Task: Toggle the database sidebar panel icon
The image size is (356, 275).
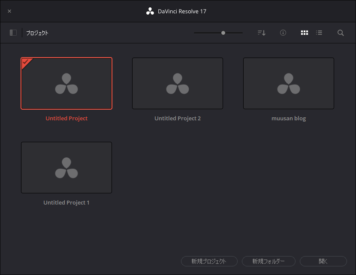Action: point(13,33)
